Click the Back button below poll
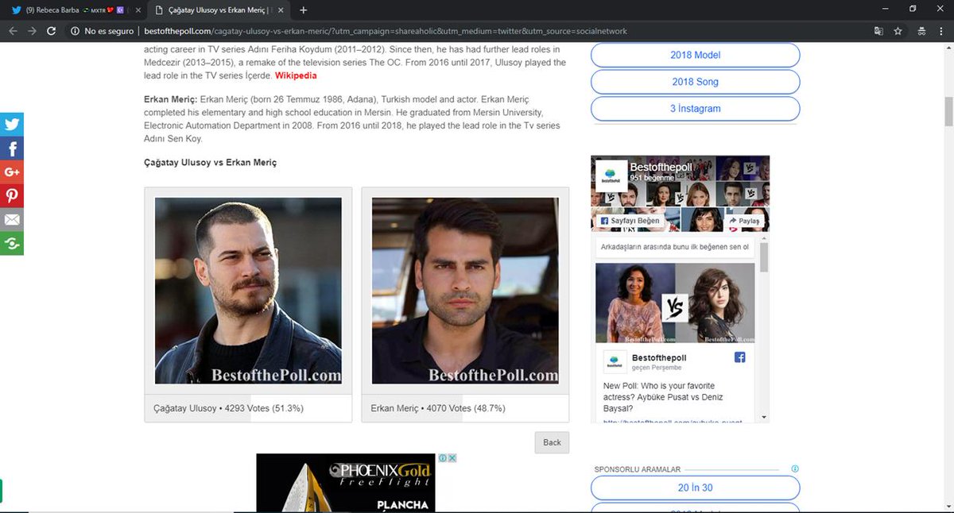Screen dimensions: 954x513 pos(552,442)
